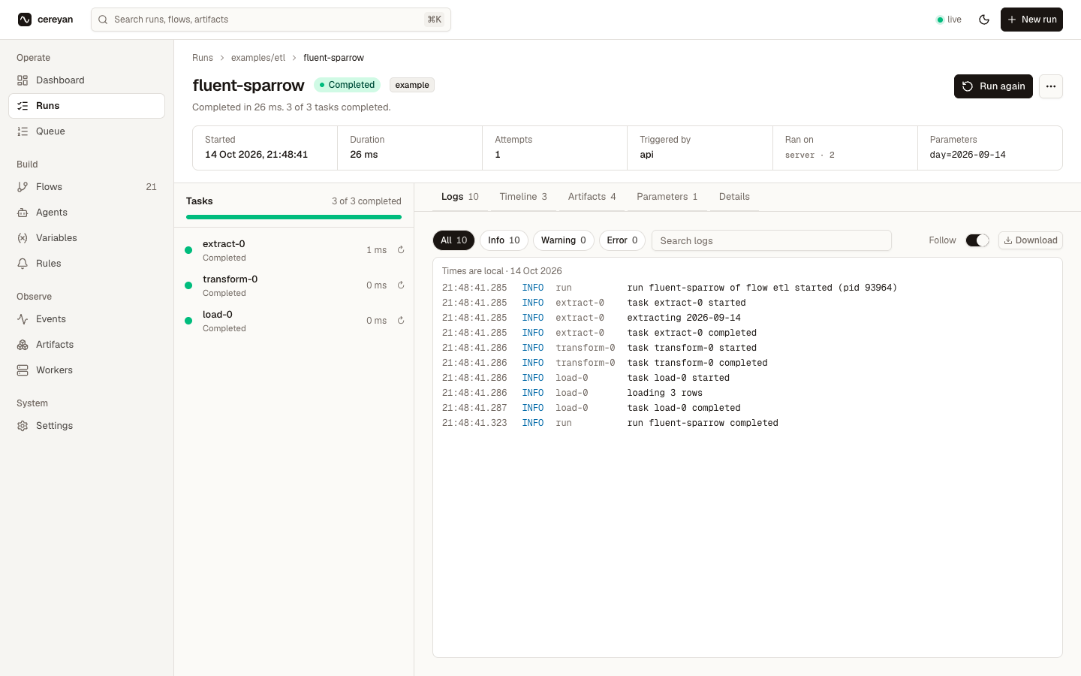1081x676 pixels.
Task: Filter logs by Error level
Action: click(x=622, y=240)
